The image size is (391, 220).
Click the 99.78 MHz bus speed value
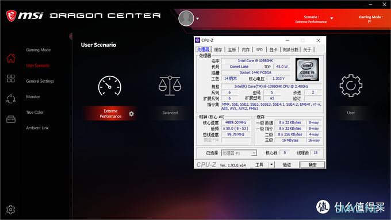click(x=236, y=134)
